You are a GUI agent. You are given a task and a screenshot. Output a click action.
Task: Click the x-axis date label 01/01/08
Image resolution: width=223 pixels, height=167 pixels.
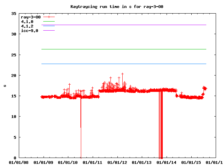(x=19, y=162)
